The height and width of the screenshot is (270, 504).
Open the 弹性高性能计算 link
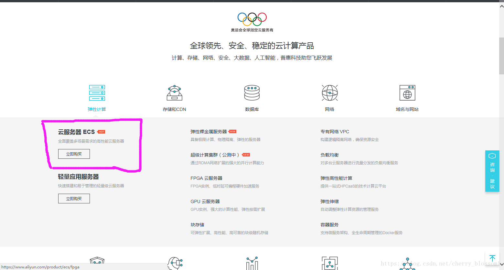point(337,178)
